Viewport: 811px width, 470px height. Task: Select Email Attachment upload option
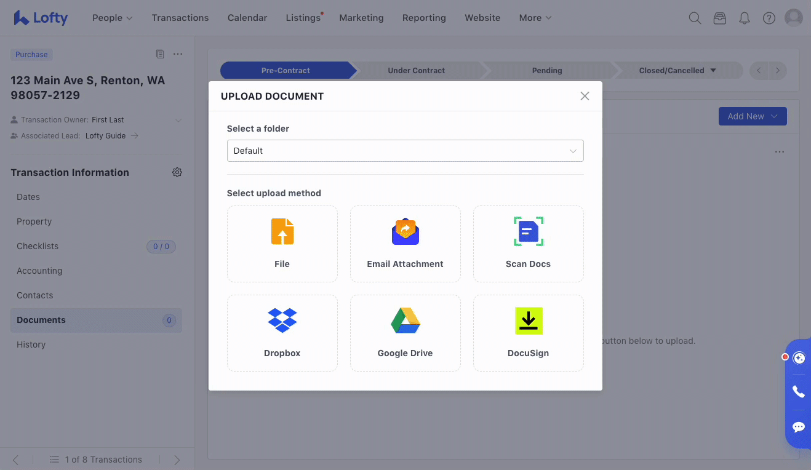tap(405, 244)
